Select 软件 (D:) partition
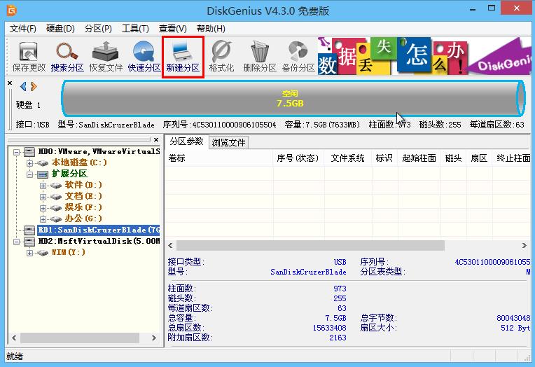Screen dimensions: 535x367 83,185
